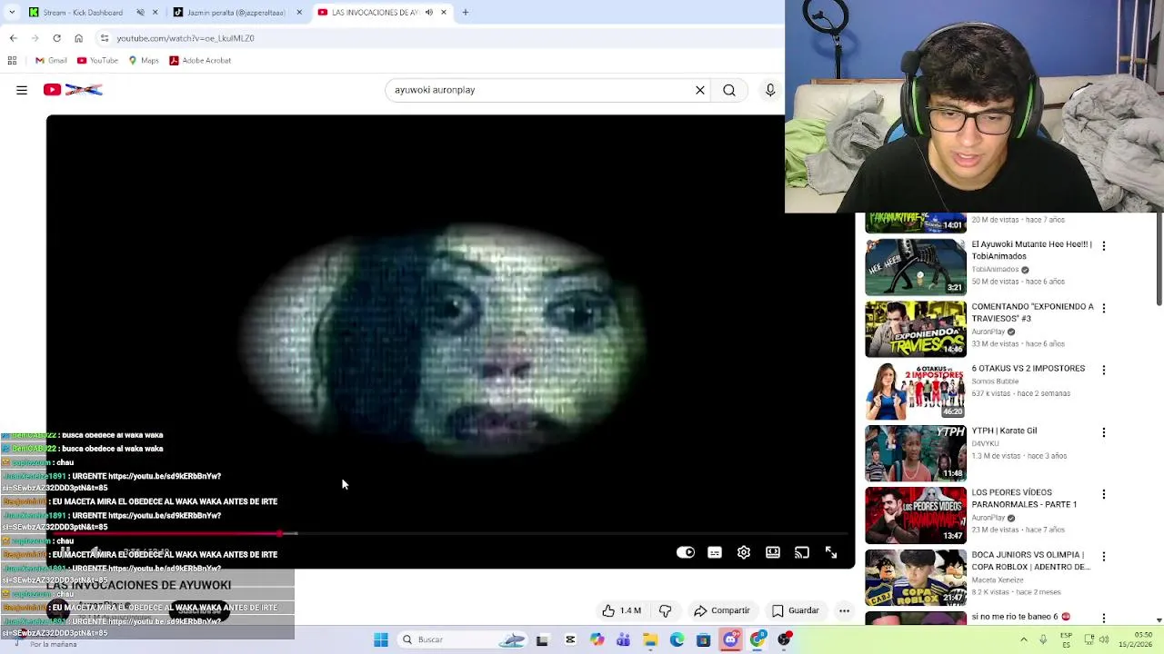Open Discord from the taskbar
The image size is (1164, 654).
[x=730, y=639]
